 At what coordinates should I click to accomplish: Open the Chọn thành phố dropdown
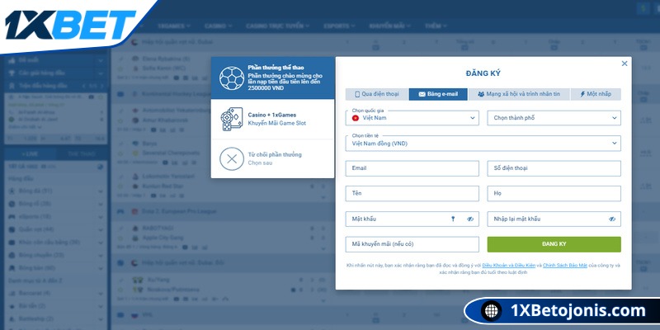554,118
